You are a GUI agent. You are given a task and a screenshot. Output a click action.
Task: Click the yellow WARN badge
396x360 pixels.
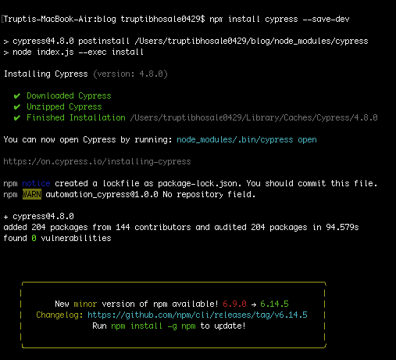[32, 194]
